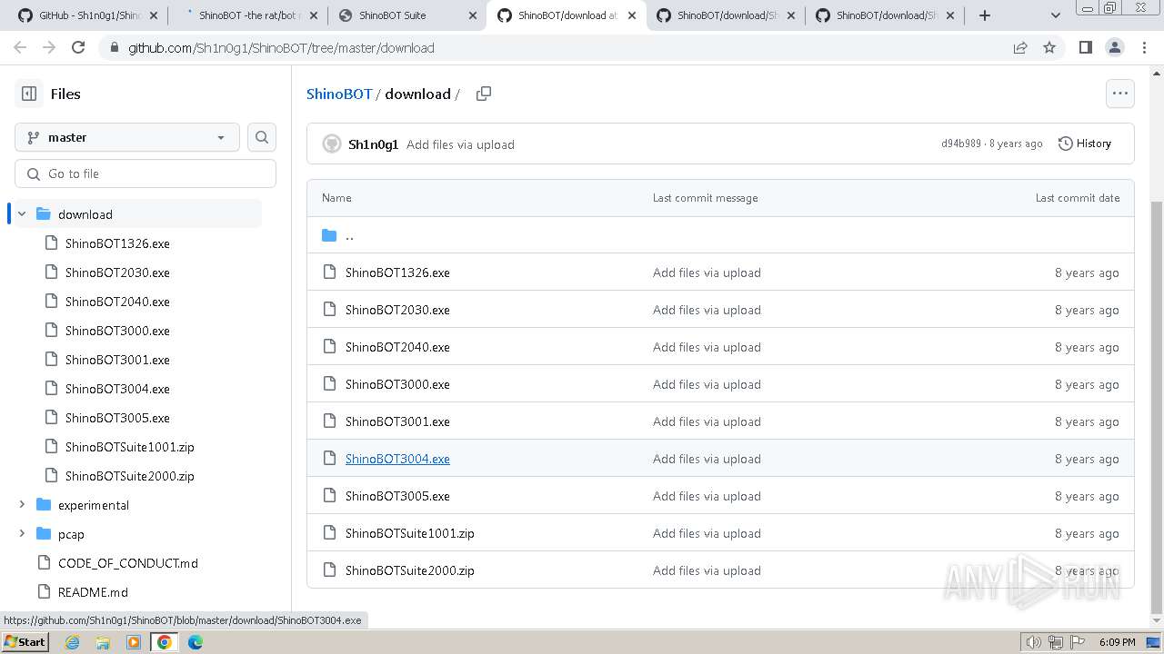This screenshot has height=654, width=1164.
Task: Open the master branch dropdown
Action: click(x=127, y=137)
